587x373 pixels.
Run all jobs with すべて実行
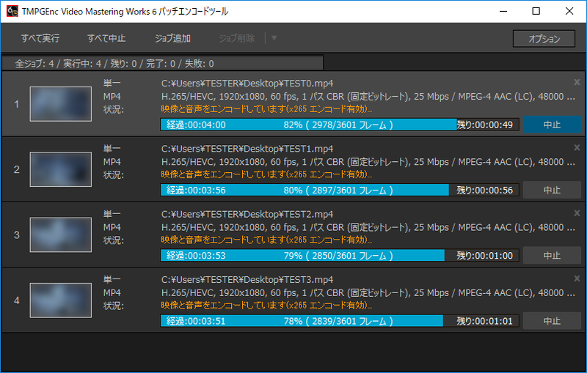(x=40, y=39)
